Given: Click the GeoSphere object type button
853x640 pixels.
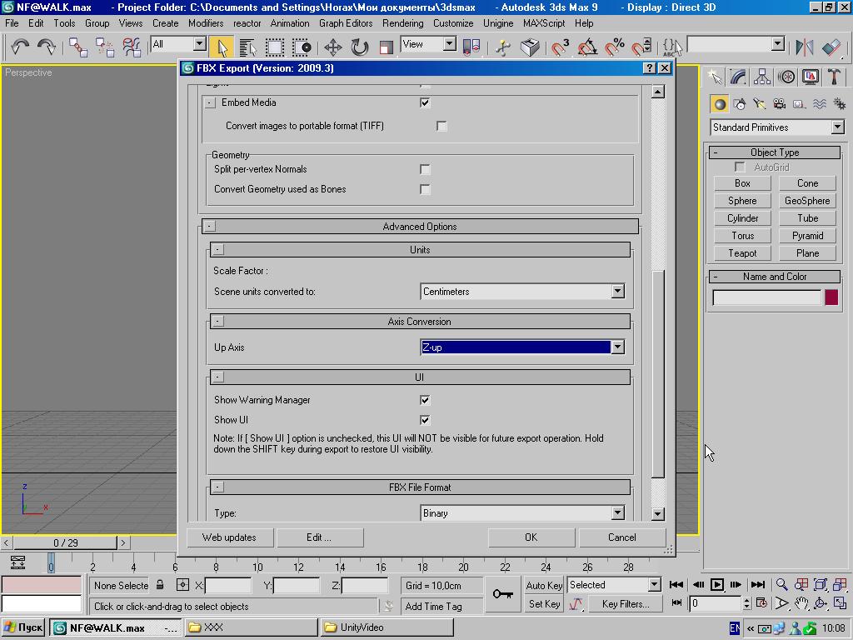Looking at the screenshot, I should tap(807, 201).
